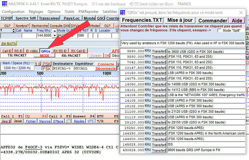Click the red MODE button
The height and width of the screenshot is (160, 249).
45,56
